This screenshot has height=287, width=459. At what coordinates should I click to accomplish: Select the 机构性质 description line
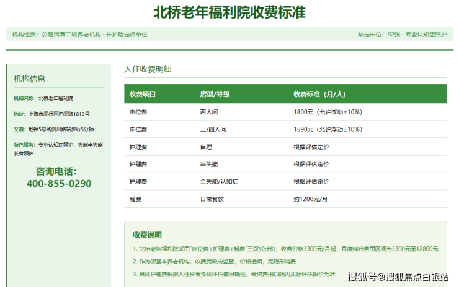coord(79,35)
